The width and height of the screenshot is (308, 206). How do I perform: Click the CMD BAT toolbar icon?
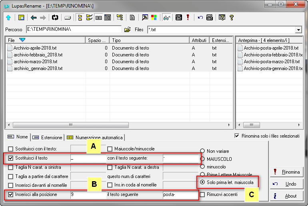[x=178, y=18]
